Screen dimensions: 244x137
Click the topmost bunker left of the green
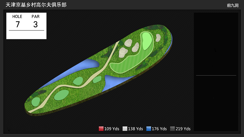128,43
